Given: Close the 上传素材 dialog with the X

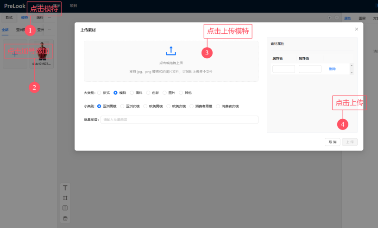Looking at the screenshot, I should [x=356, y=29].
